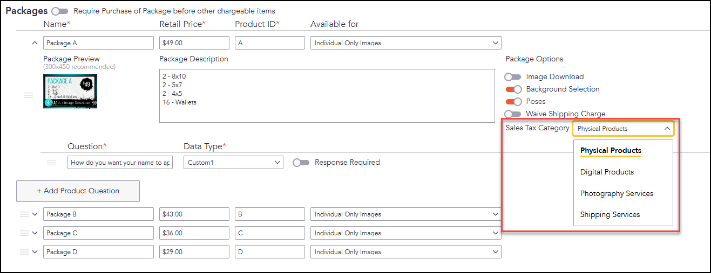Open Available for dropdown of Package B
The height and width of the screenshot is (273, 711).
pos(405,214)
